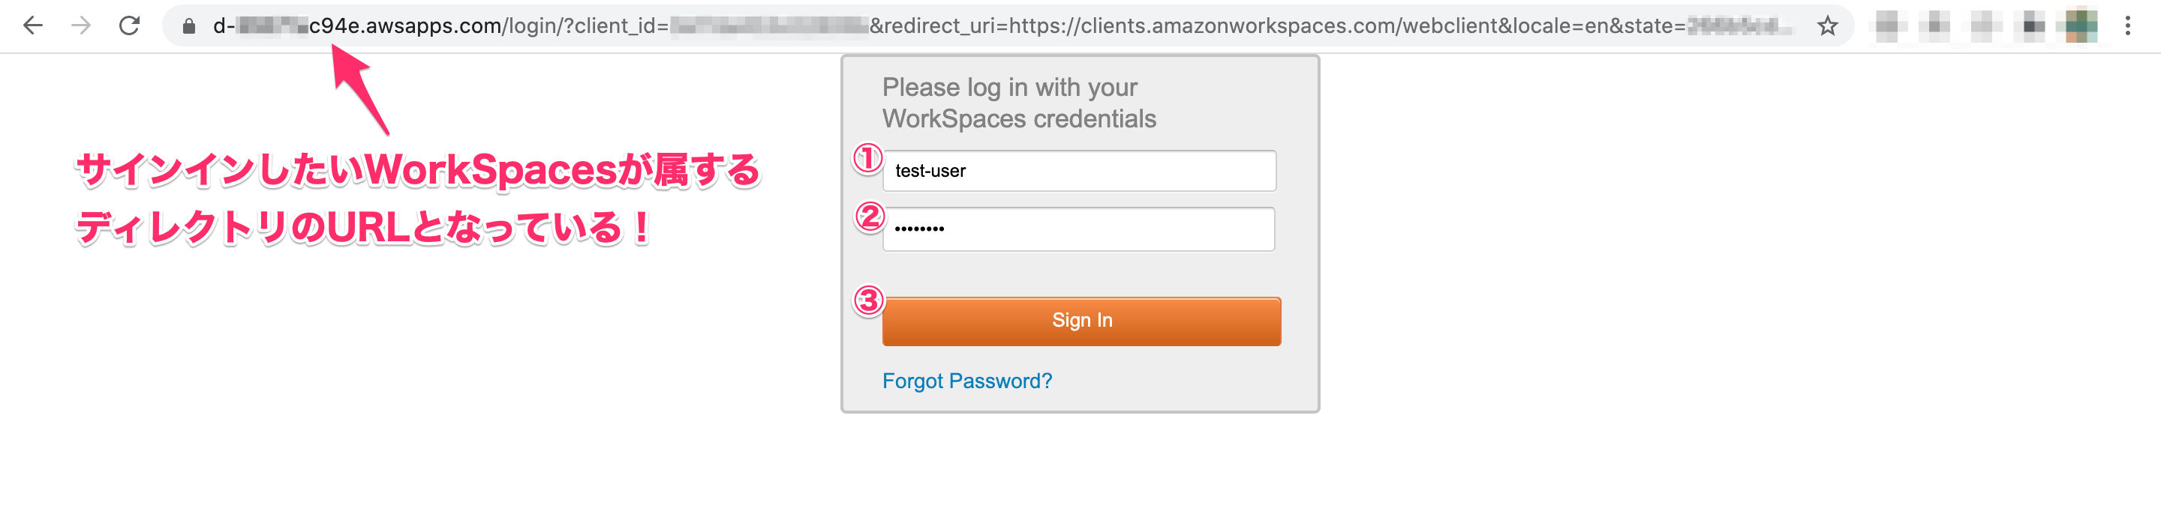
Task: Click the pink Japanese annotation text
Action: click(417, 199)
